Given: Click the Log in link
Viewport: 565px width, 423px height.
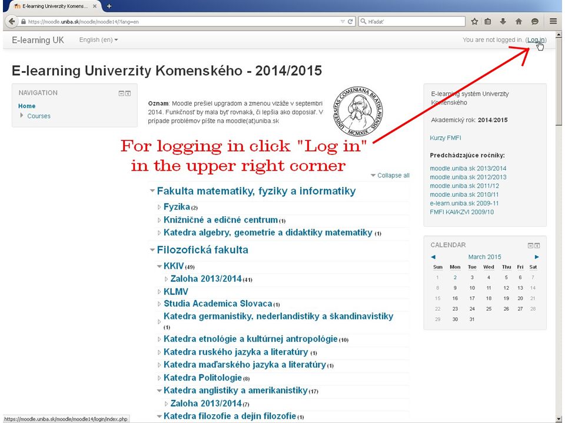Looking at the screenshot, I should [536, 40].
